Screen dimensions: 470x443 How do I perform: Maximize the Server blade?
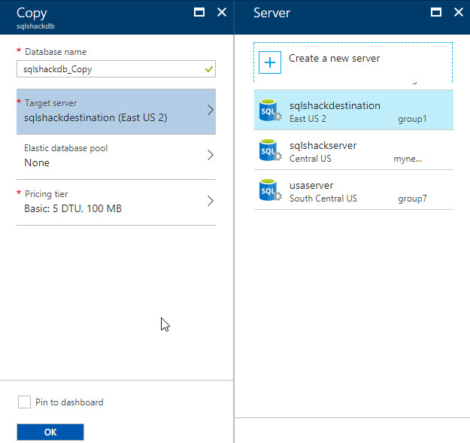(x=435, y=12)
